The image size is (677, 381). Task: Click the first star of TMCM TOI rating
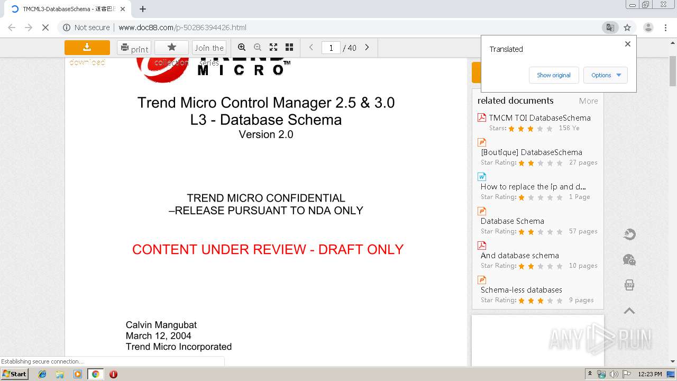point(511,129)
